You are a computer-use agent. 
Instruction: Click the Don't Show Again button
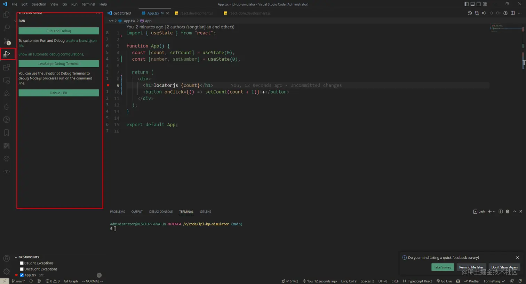[504, 267]
